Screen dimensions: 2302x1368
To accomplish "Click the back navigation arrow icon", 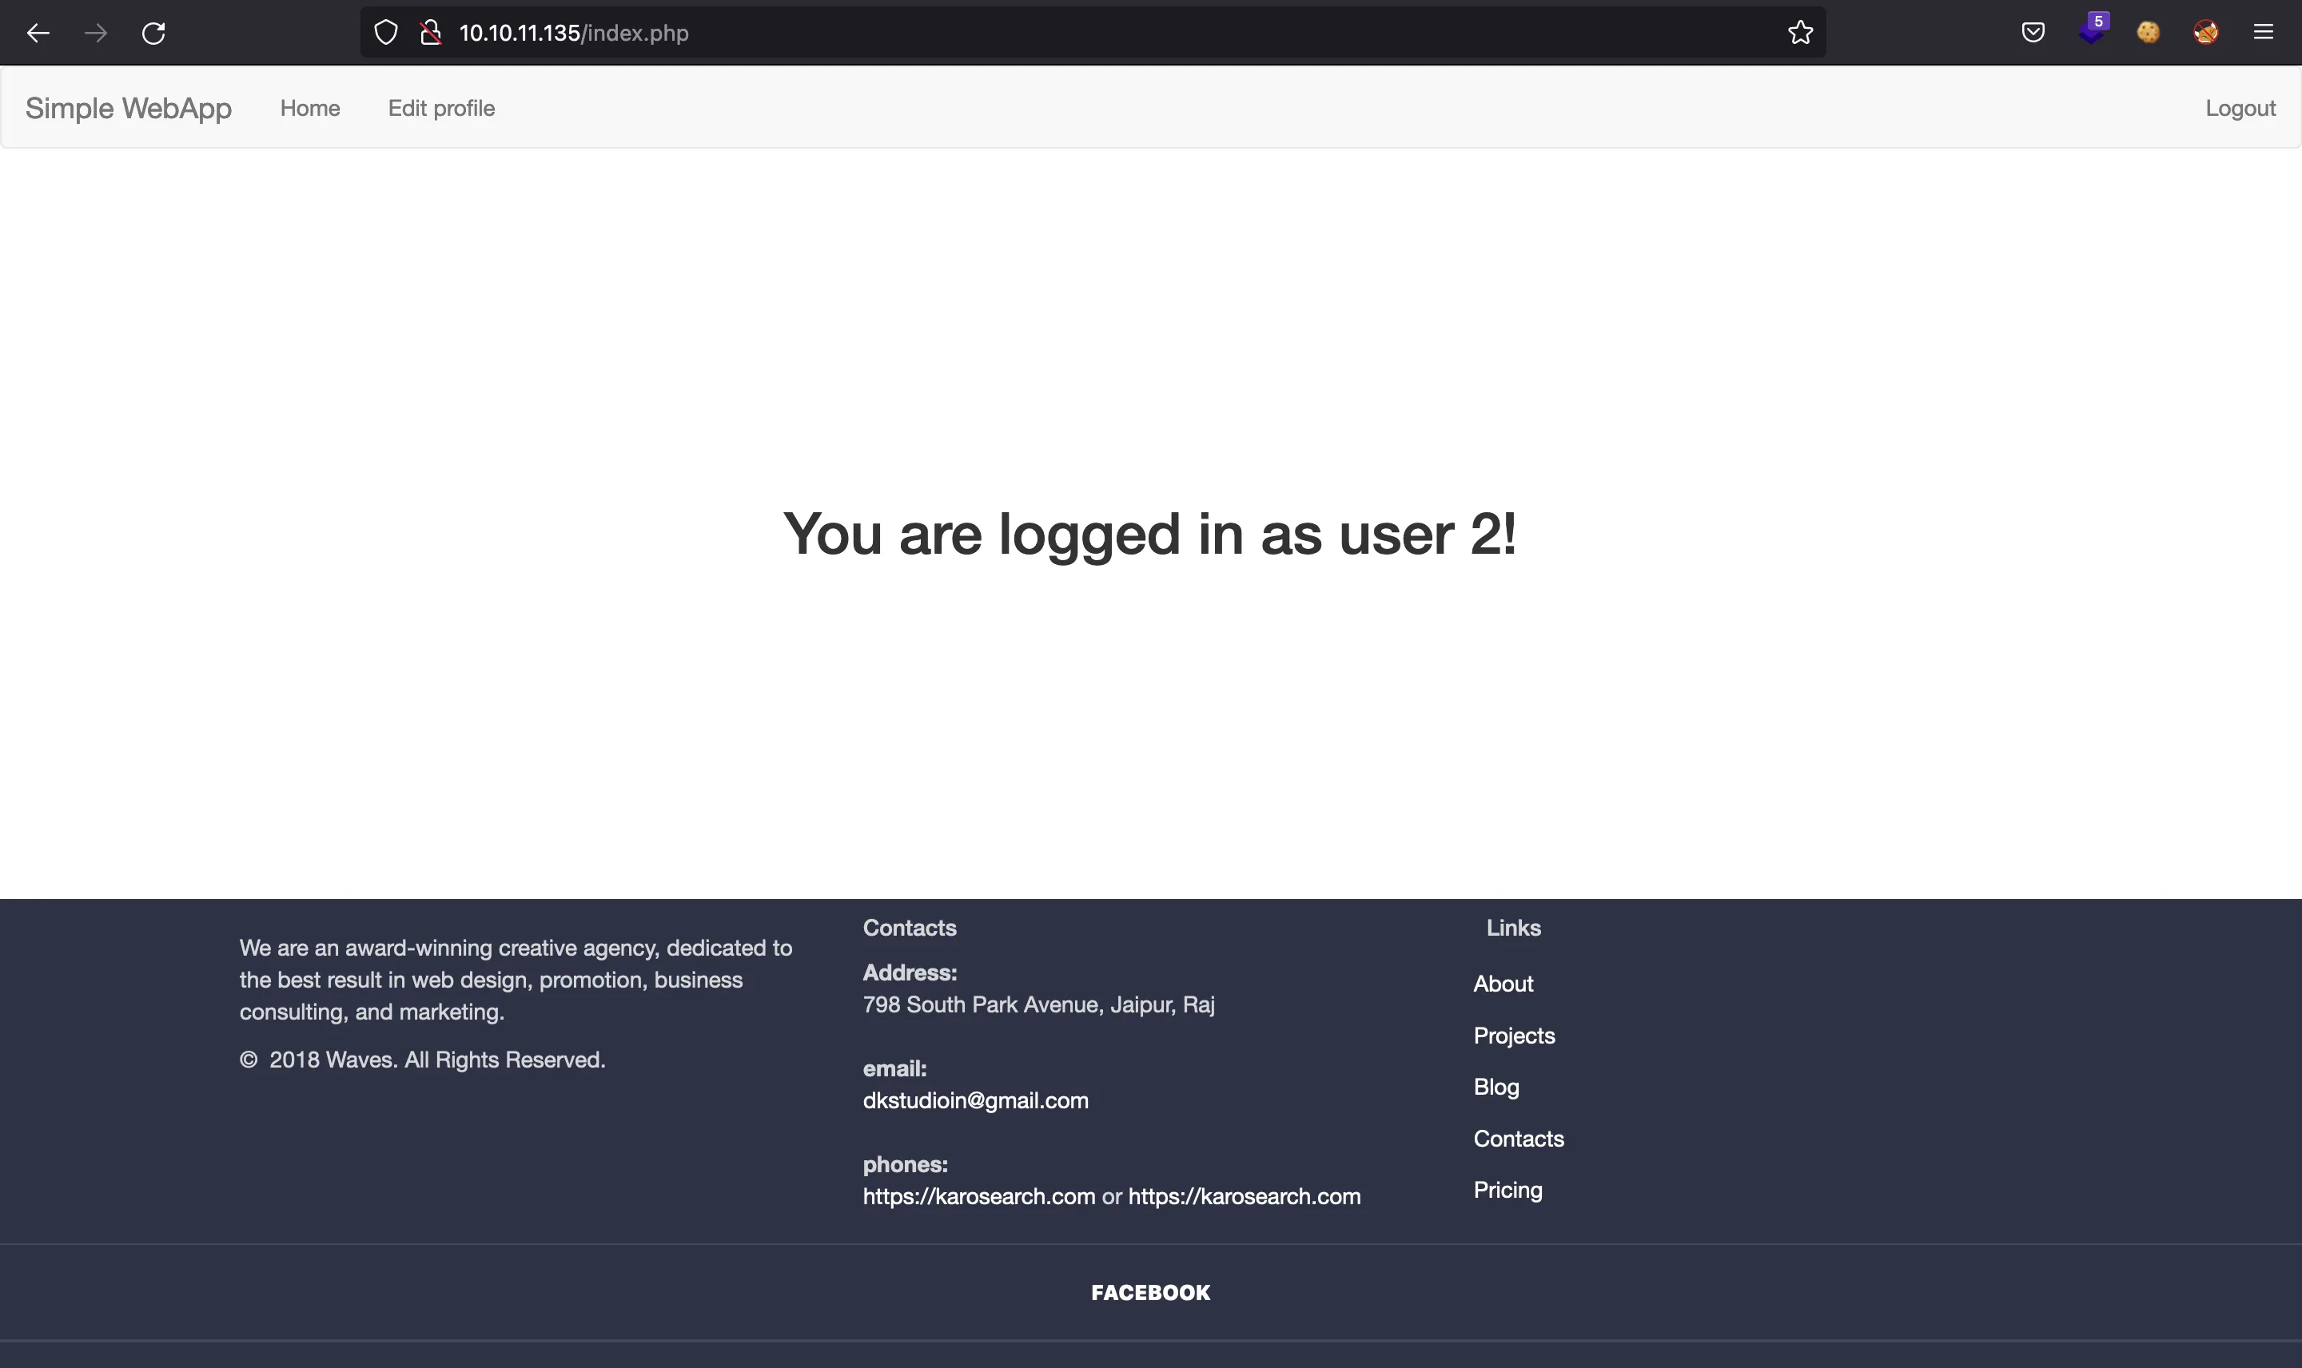I will (x=38, y=33).
